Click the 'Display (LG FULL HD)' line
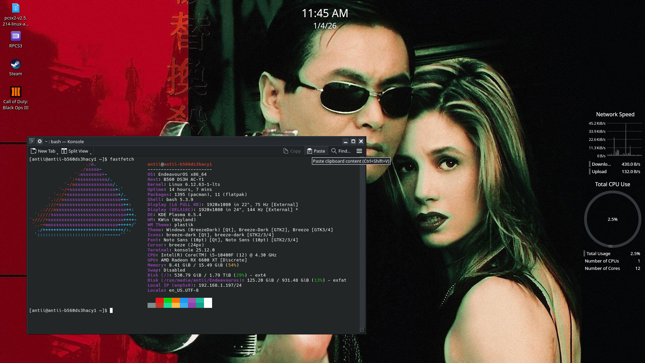Viewport: 645px width, 363px height. (x=223, y=204)
